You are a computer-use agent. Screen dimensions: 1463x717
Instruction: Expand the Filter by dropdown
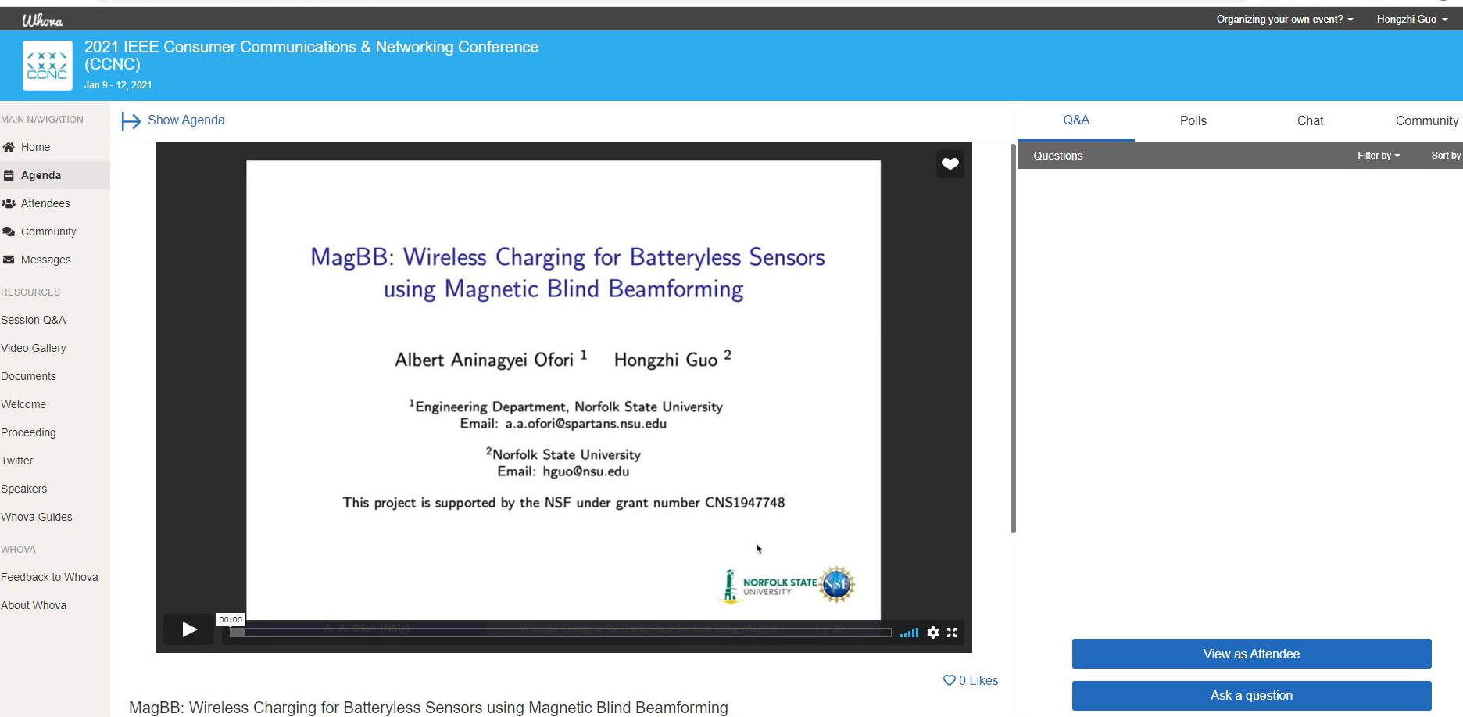pos(1378,156)
